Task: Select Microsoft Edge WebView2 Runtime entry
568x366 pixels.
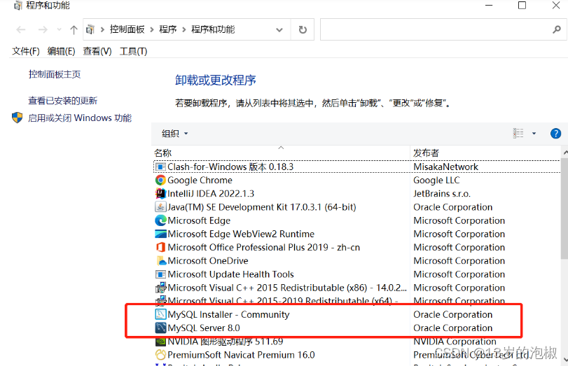Action: coord(241,234)
